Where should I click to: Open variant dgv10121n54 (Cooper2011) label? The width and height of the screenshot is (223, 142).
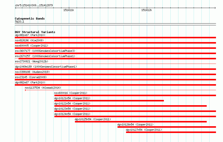72,98
